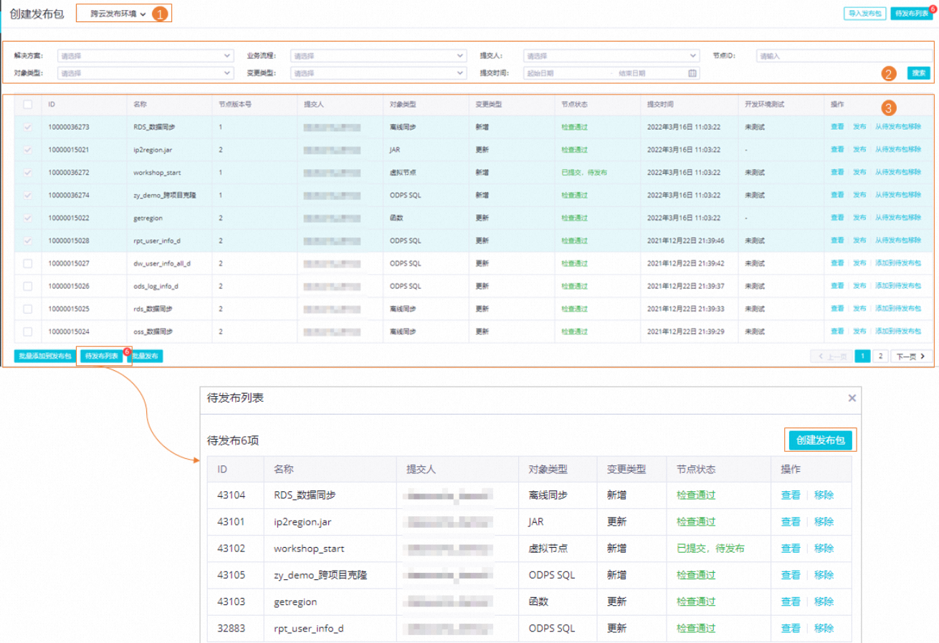Click the 开发环境测试 column header

[x=764, y=105]
